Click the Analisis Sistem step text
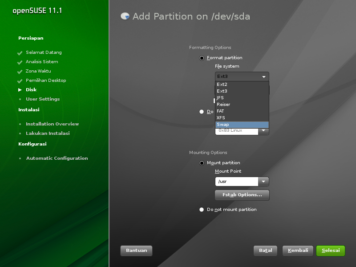This screenshot has width=356, height=267. [42, 62]
